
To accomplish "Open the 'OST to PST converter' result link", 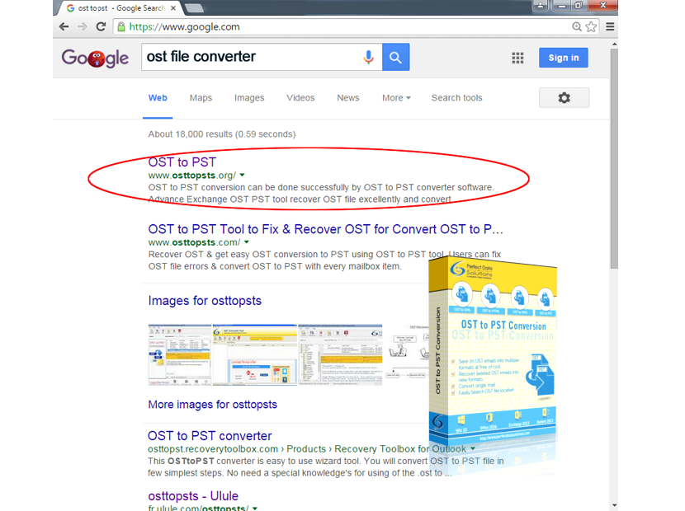I will (210, 435).
